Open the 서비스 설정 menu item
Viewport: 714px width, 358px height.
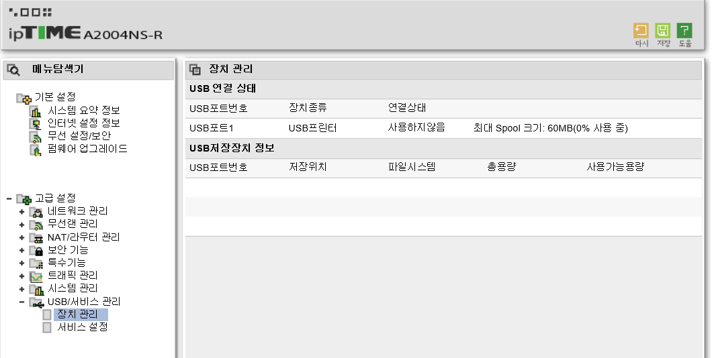coord(83,327)
